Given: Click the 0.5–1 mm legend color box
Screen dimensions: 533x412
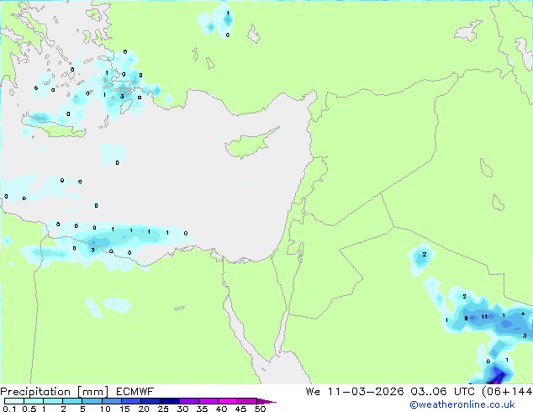Looking at the screenshot, I should coord(34,401).
